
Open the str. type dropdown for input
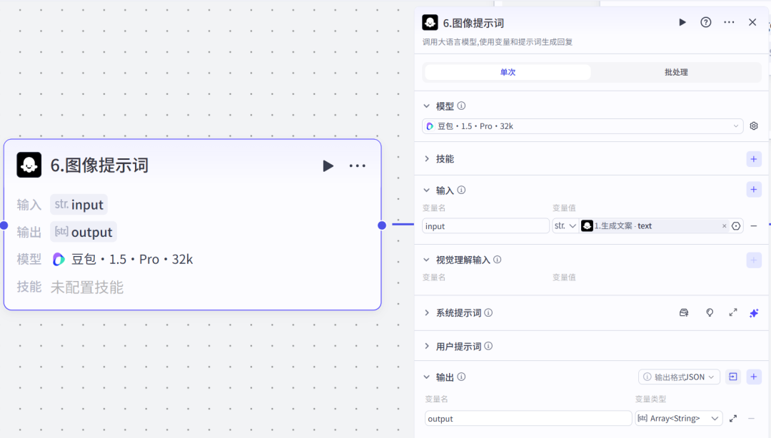tap(565, 225)
